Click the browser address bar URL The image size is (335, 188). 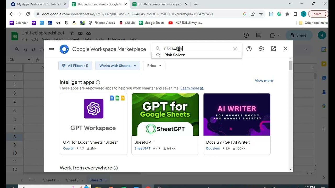127,14
